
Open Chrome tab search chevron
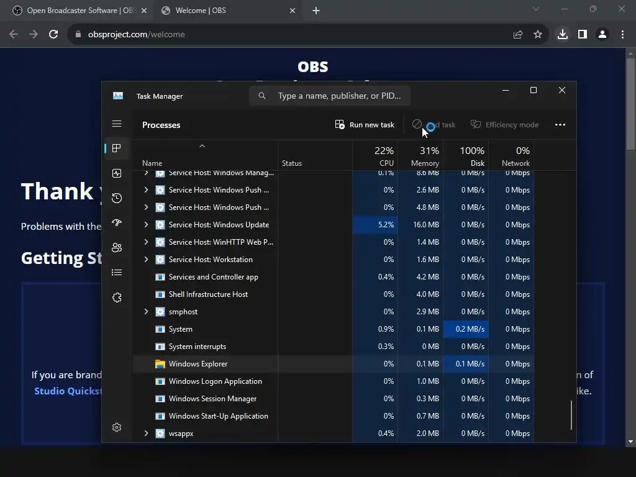536,9
